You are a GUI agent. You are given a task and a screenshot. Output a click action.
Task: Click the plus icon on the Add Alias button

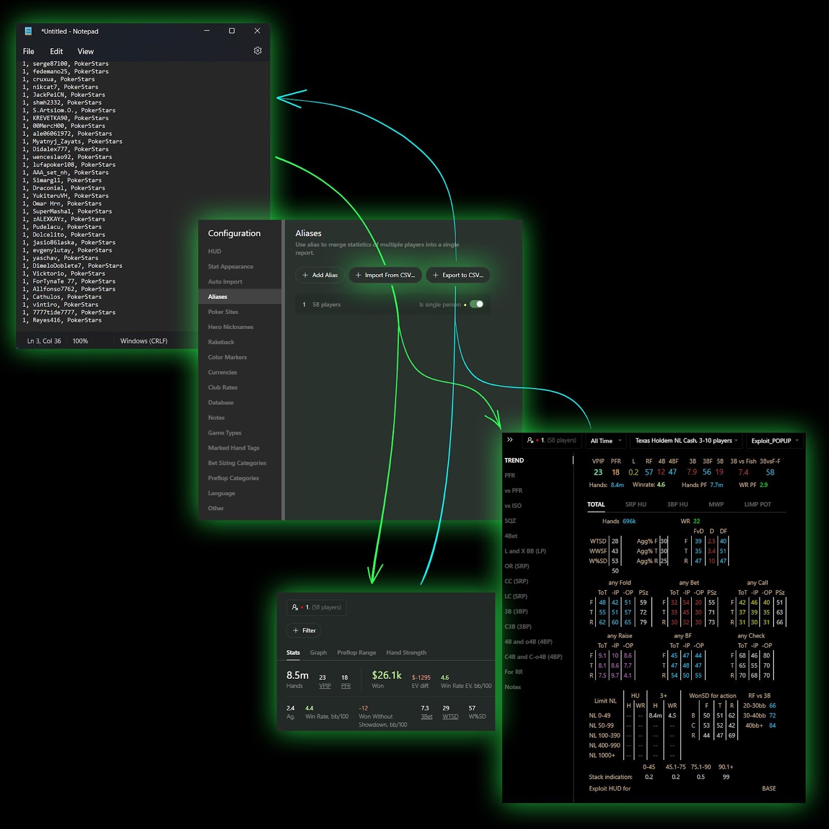306,275
